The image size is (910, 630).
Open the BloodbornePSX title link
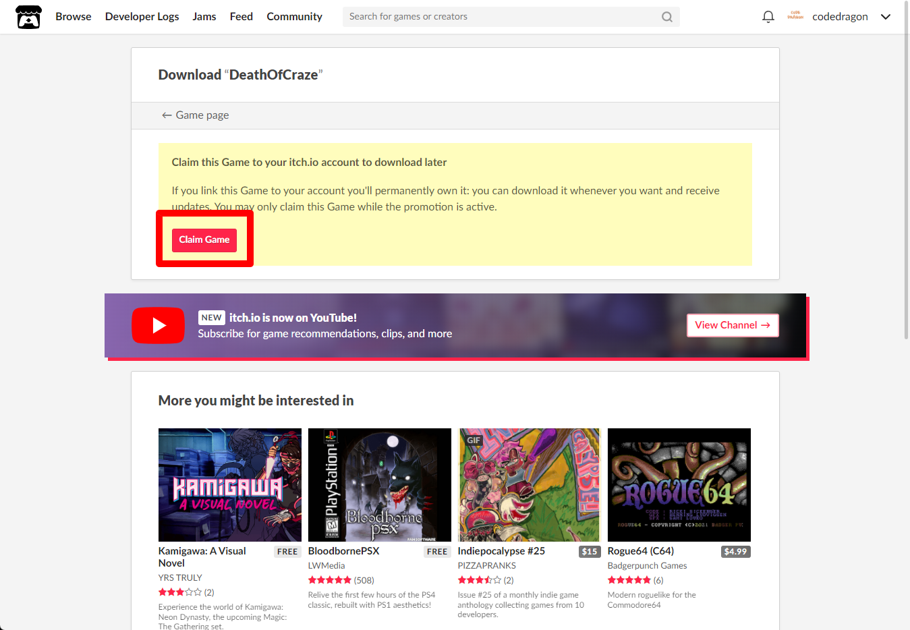point(344,551)
